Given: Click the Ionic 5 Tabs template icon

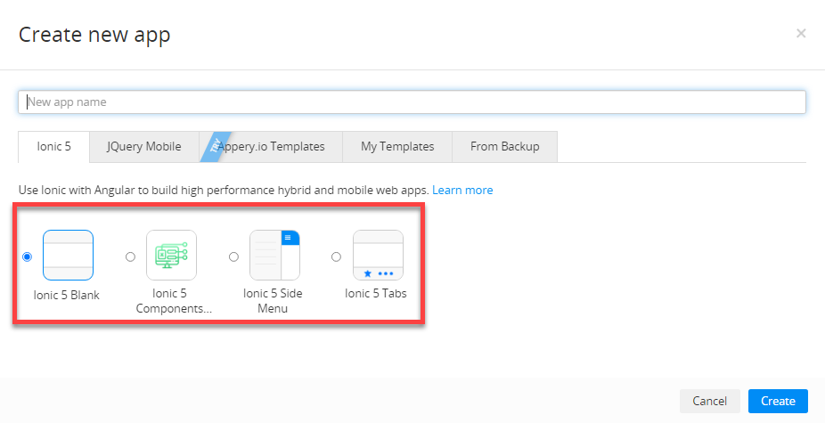Looking at the screenshot, I should 378,256.
